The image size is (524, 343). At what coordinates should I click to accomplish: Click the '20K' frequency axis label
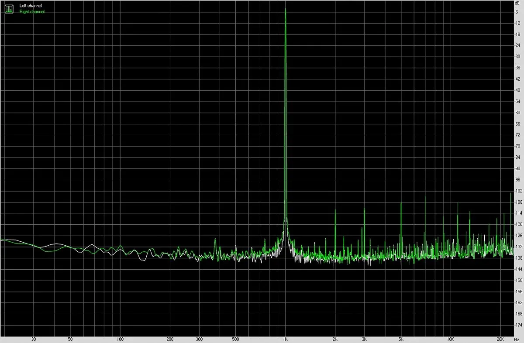click(500, 339)
